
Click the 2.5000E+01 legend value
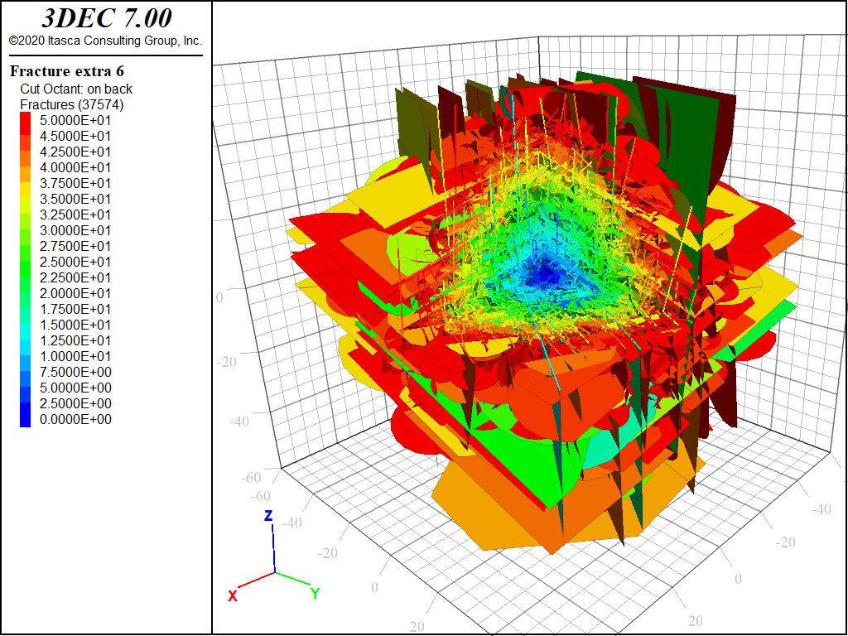(x=75, y=262)
